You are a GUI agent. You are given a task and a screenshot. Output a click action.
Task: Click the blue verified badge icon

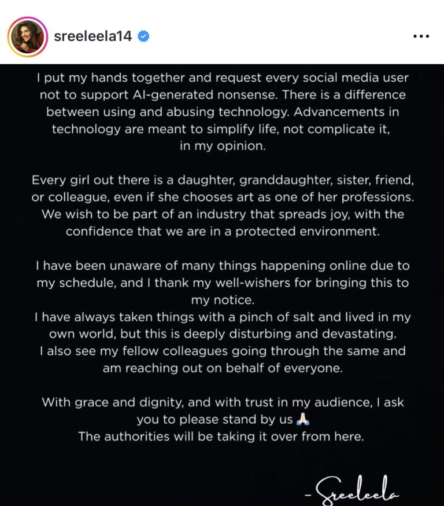point(144,36)
